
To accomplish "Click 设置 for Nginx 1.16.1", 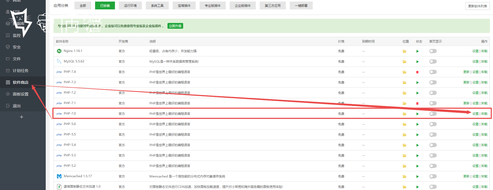I will click(475, 51).
